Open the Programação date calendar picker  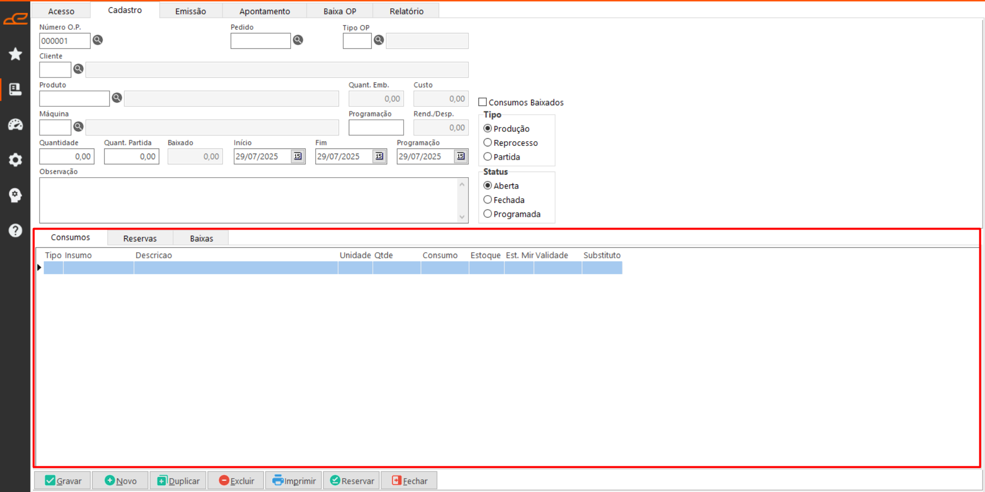[461, 156]
